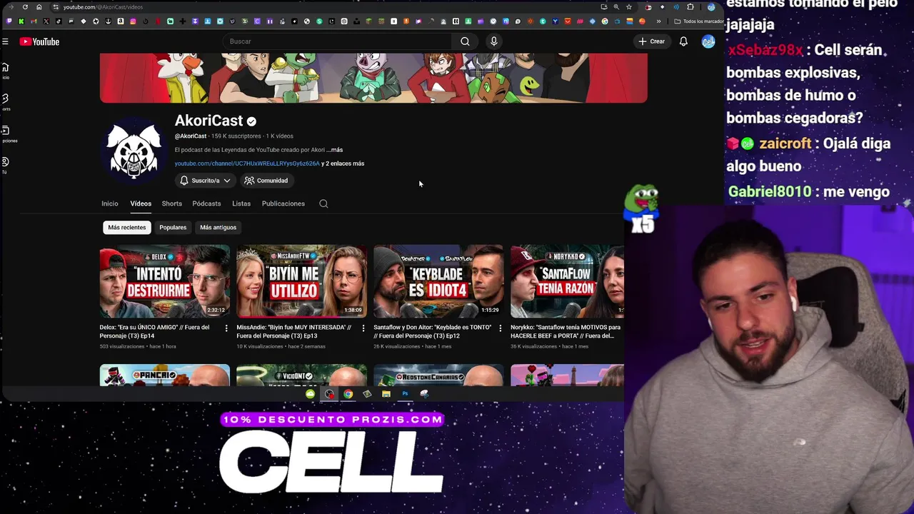
Task: Sort videos by Más antiguos
Action: 218,228
